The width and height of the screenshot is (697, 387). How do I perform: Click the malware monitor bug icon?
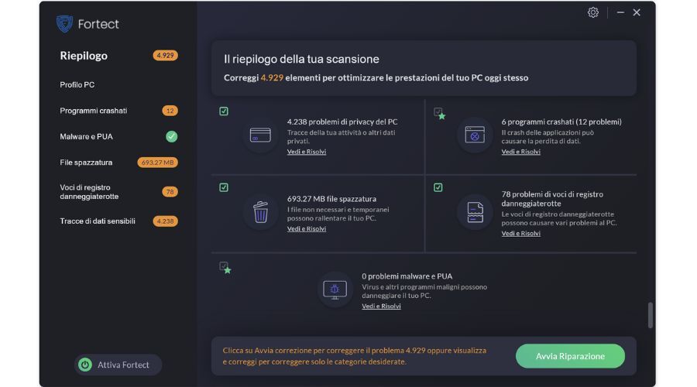coord(335,290)
